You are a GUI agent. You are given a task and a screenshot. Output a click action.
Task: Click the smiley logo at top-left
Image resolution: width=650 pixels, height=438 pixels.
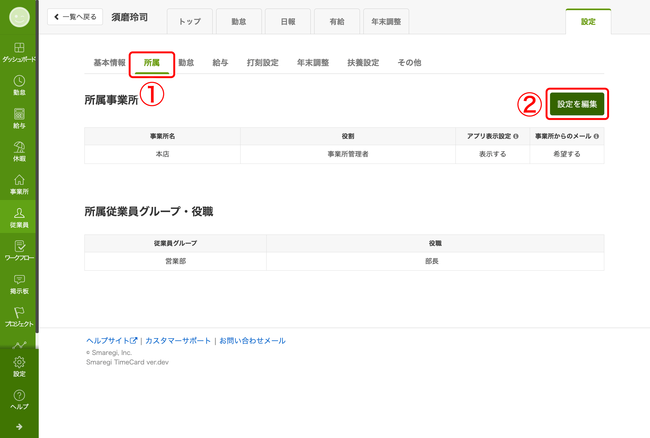point(19,17)
